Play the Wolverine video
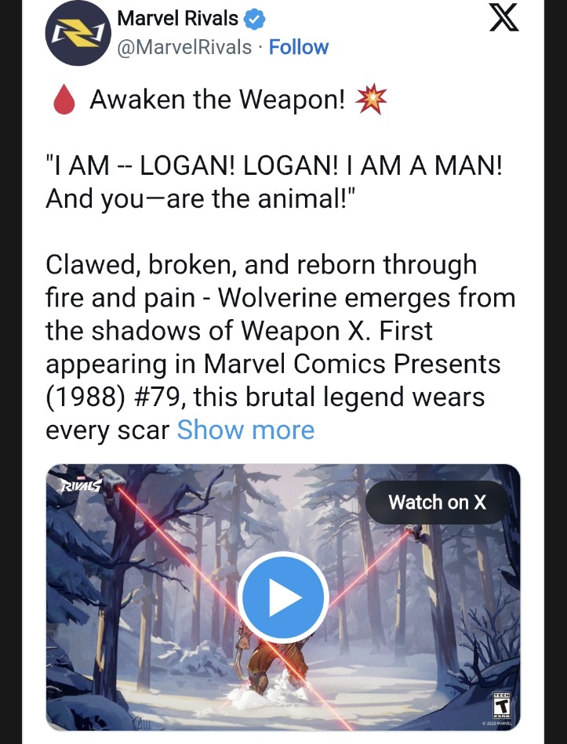Viewport: 567px width, 744px height. [283, 597]
